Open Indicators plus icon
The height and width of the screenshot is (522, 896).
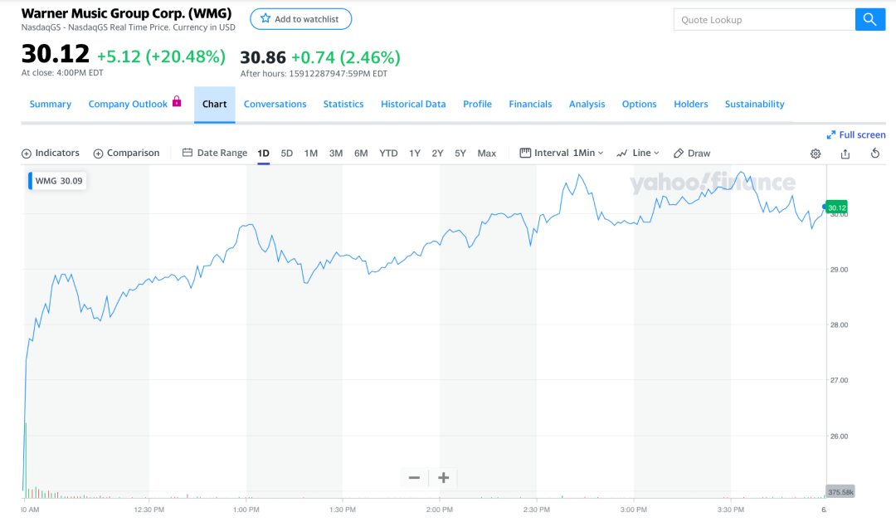pos(27,154)
